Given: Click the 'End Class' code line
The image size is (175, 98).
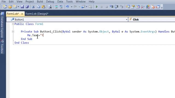Looking at the screenshot, I should tap(22, 43).
